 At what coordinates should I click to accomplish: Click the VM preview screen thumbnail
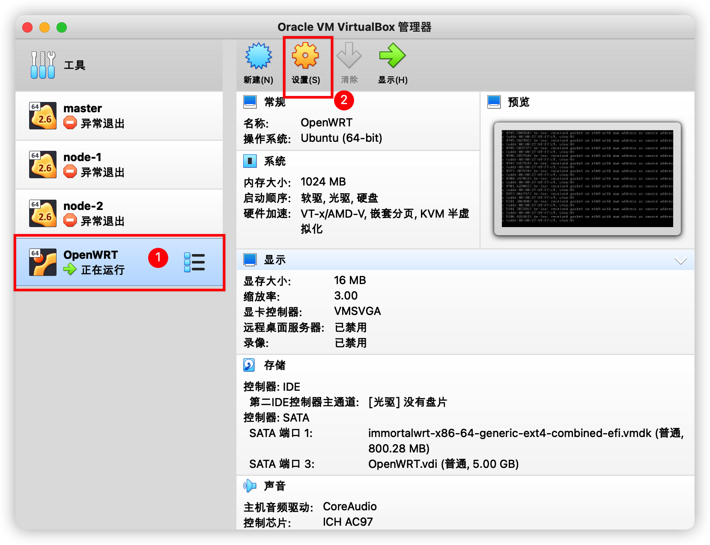(587, 179)
